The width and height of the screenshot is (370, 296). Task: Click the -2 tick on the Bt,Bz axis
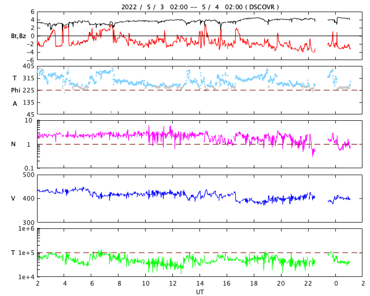(30, 44)
